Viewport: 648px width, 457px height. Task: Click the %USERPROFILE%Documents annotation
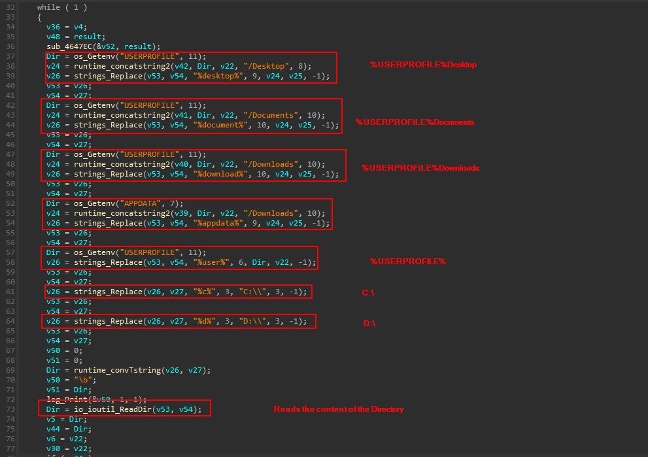click(x=415, y=122)
